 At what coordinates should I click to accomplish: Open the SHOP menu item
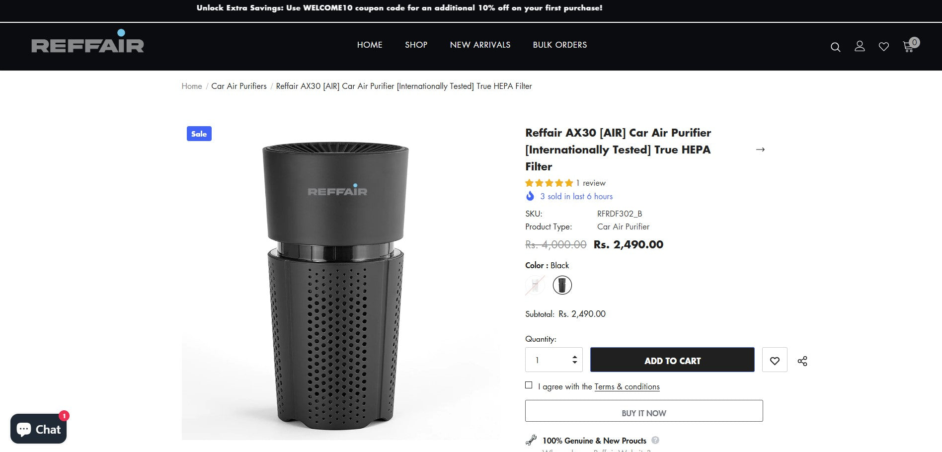[x=416, y=45]
